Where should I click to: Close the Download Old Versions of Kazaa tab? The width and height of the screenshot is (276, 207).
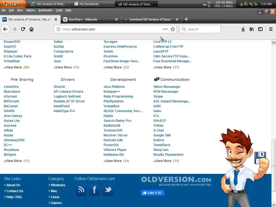(x=177, y=19)
